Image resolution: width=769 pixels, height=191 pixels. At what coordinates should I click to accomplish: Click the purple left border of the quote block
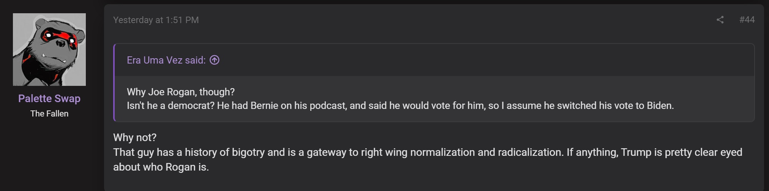point(114,82)
